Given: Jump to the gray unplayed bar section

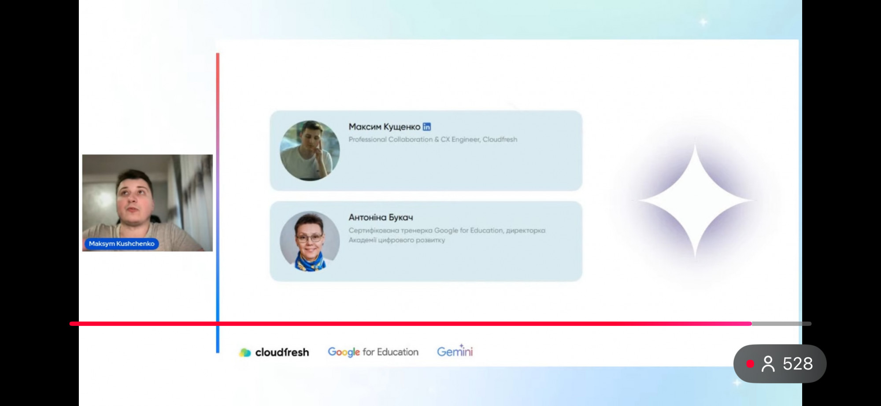Looking at the screenshot, I should click(x=781, y=324).
